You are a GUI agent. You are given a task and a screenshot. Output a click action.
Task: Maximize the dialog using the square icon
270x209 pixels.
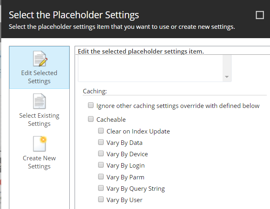tap(260, 15)
